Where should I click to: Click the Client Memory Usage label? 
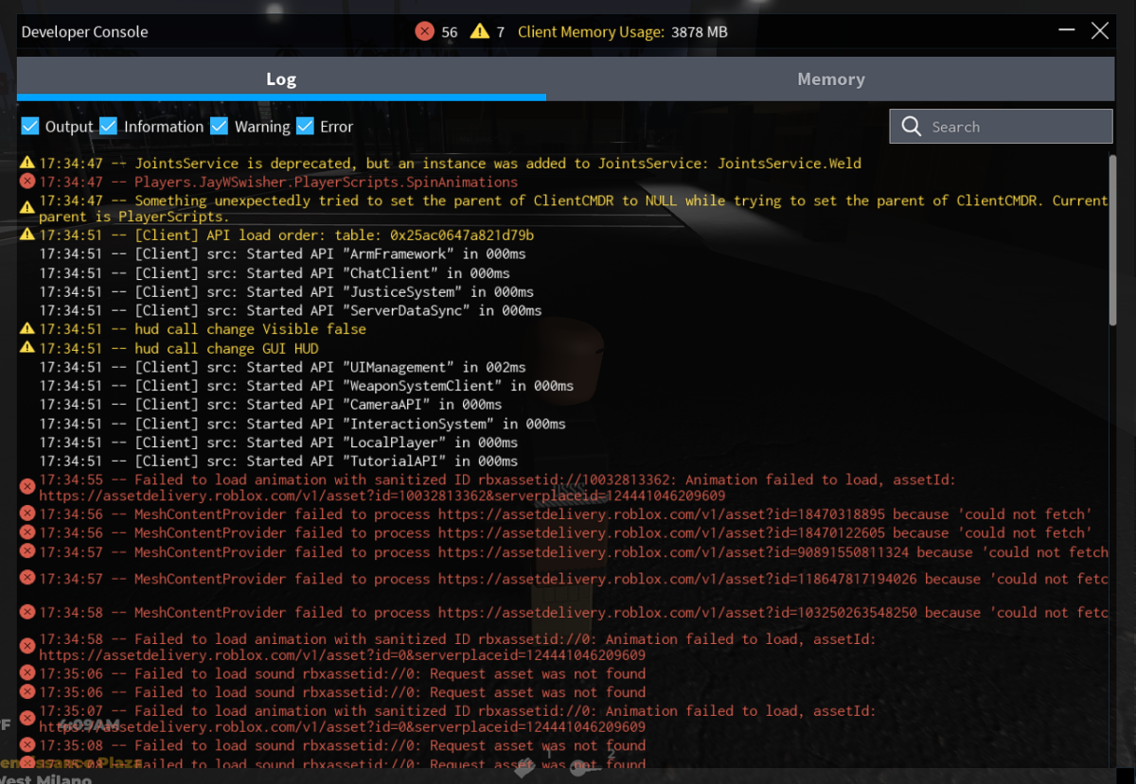[591, 32]
